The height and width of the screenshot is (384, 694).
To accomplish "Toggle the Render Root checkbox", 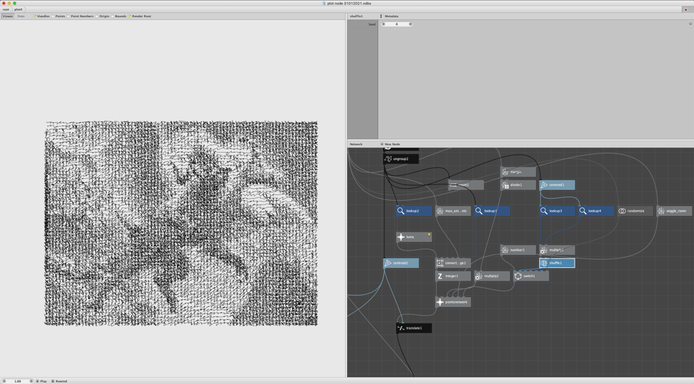I will click(x=130, y=17).
